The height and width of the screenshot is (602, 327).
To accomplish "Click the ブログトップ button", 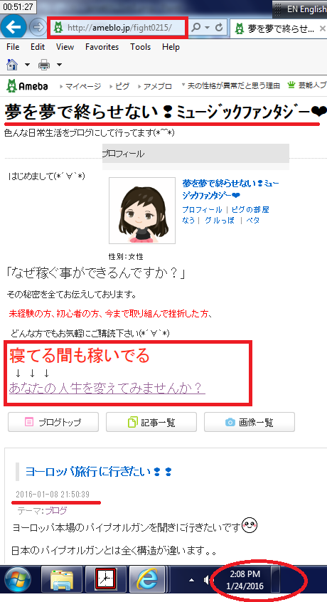I will pos(53,422).
